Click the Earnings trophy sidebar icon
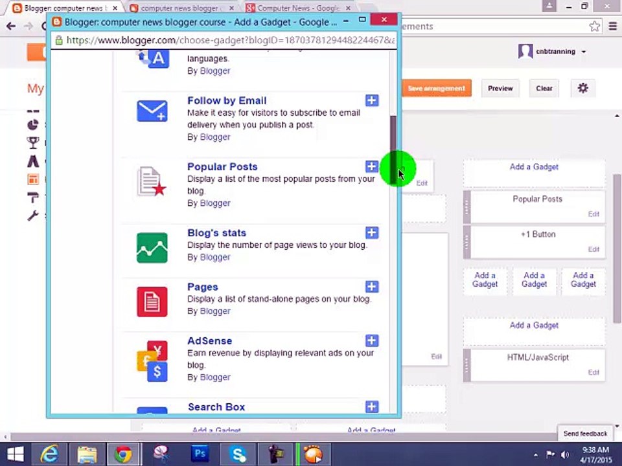This screenshot has height=466, width=622. pos(33,142)
